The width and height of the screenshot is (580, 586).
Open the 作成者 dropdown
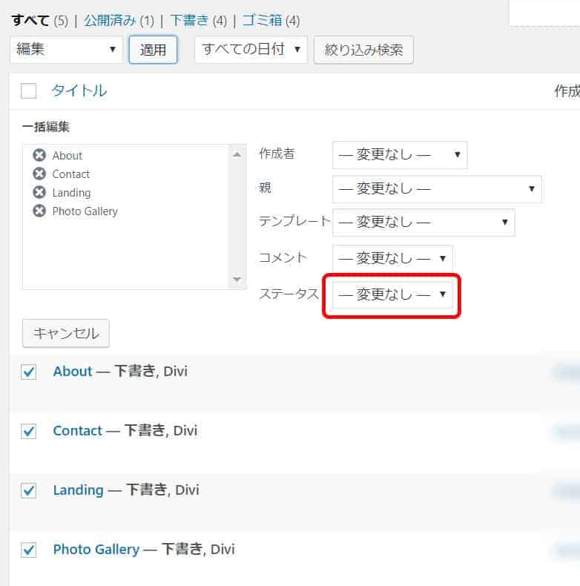point(400,154)
